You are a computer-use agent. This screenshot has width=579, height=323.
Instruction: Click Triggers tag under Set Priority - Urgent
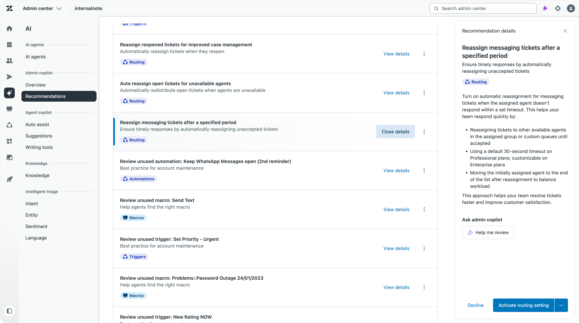click(134, 257)
